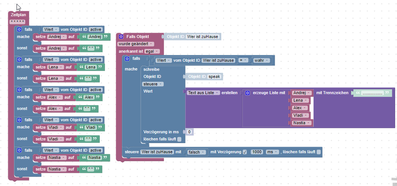Open the Andrej variable dropdown in the list block
The image size is (397, 186).
point(301,93)
